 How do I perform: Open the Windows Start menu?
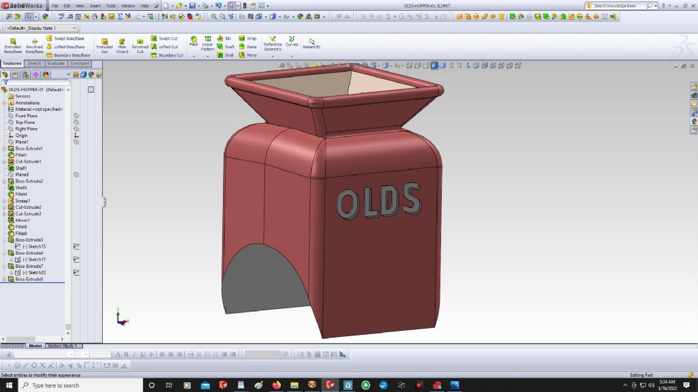[x=9, y=385]
